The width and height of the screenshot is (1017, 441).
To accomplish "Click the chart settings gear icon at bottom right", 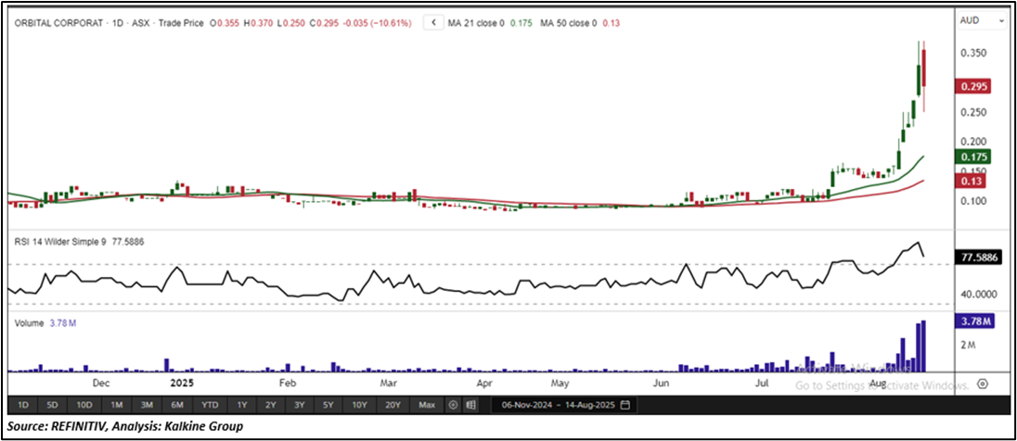I will (x=983, y=384).
